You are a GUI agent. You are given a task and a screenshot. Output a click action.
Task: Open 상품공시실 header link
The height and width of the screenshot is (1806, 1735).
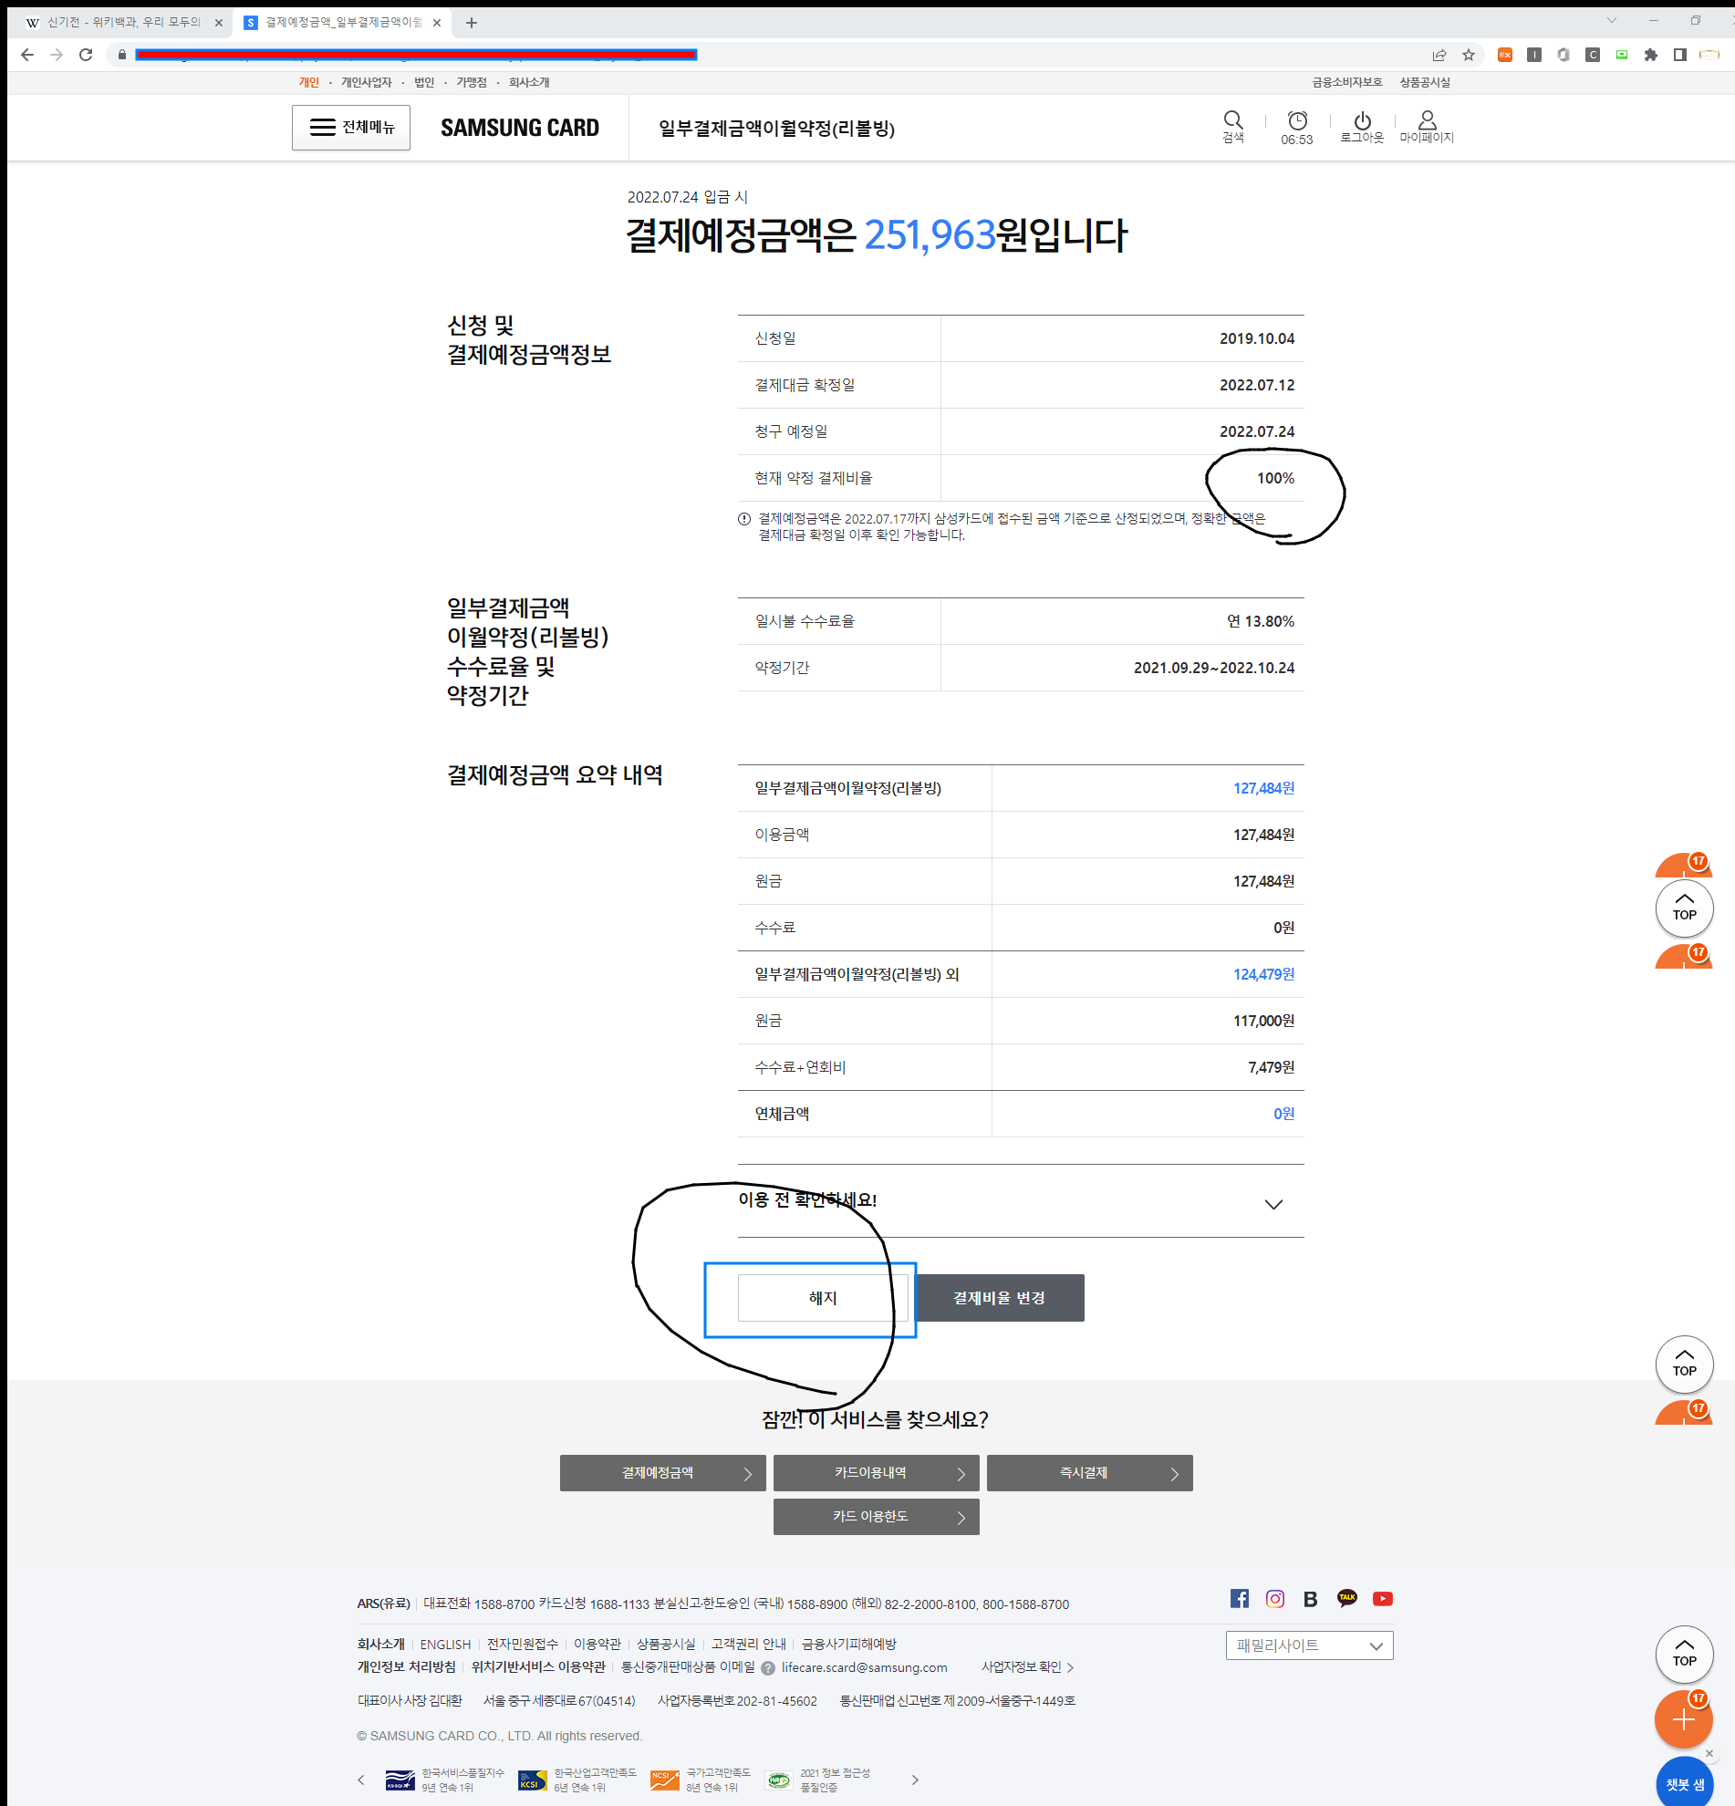click(x=1425, y=82)
